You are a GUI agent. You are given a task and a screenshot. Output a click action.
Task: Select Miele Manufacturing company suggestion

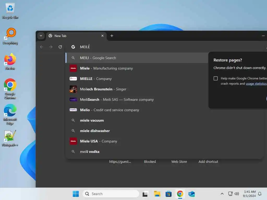[x=137, y=68]
